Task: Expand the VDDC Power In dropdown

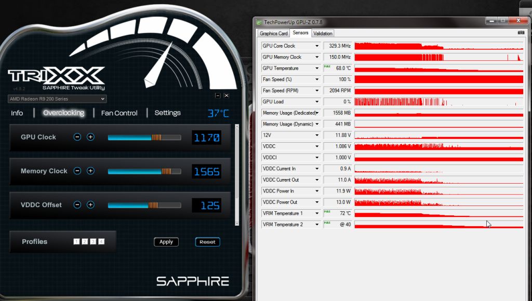Action: pyautogui.click(x=317, y=191)
